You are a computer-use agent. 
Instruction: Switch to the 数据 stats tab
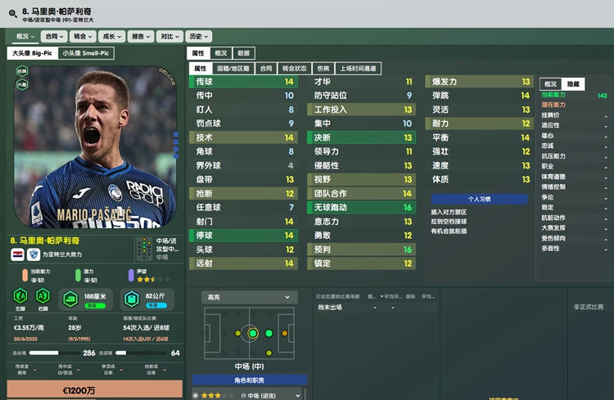click(244, 53)
